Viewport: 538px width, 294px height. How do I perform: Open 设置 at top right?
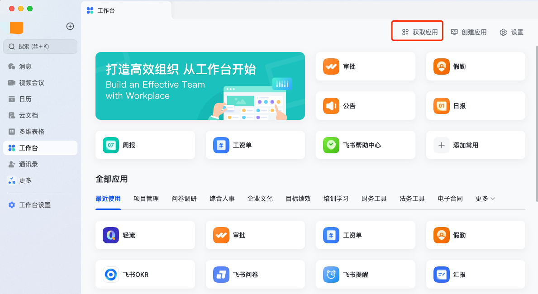(x=512, y=32)
